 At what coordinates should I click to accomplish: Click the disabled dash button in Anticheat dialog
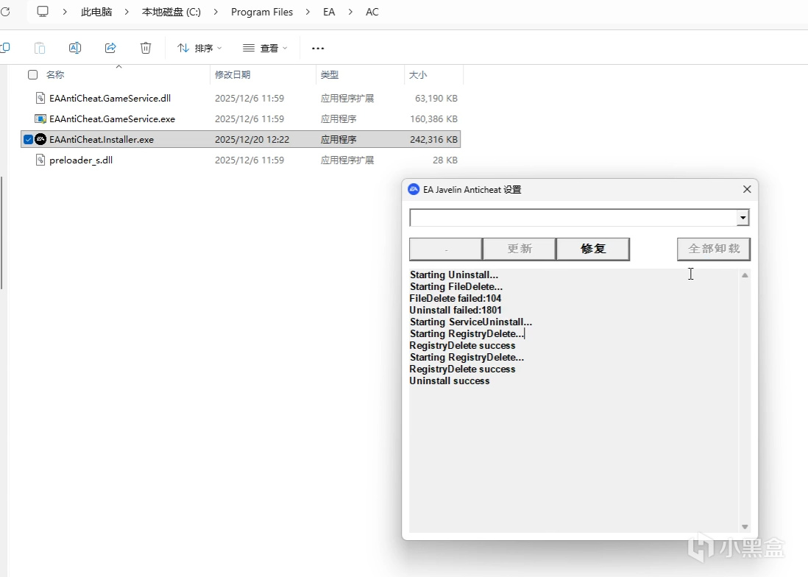[446, 249]
